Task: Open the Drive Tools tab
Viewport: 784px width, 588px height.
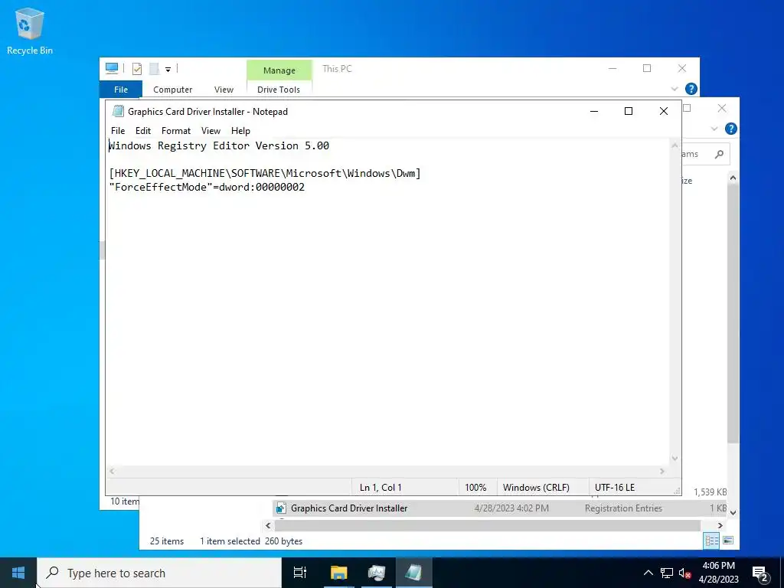Action: (279, 90)
